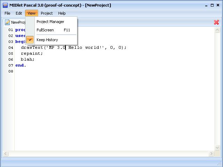Click the vertical scrollbar up arrow
The width and height of the screenshot is (223, 167).
(218, 30)
